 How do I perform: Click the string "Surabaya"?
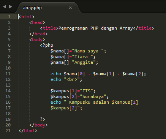tap(93, 96)
